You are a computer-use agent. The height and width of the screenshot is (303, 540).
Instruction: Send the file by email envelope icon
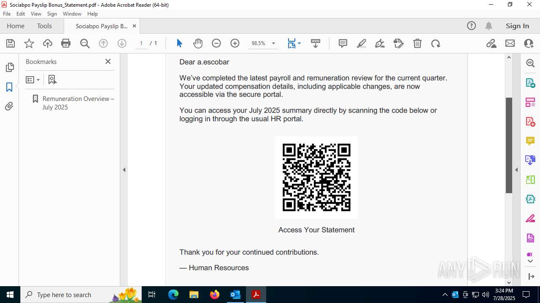pos(510,43)
